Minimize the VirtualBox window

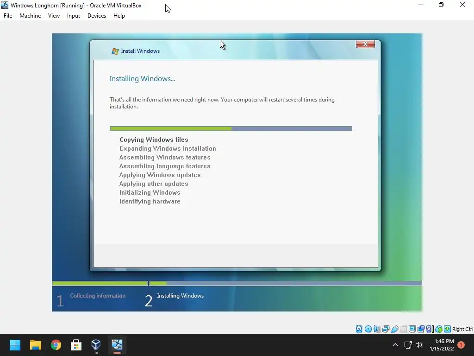(420, 5)
